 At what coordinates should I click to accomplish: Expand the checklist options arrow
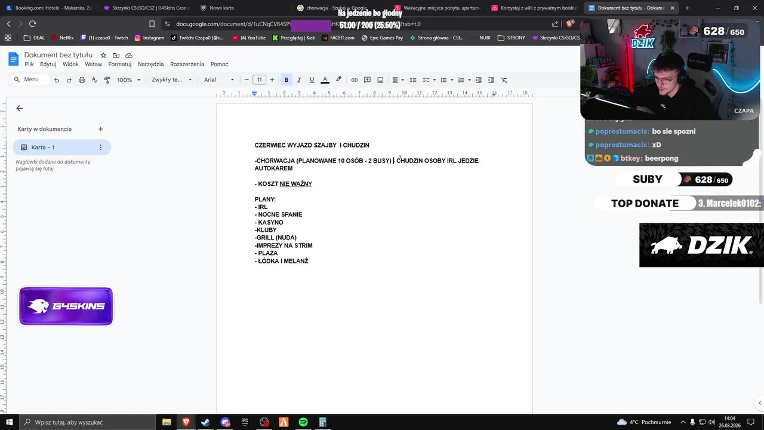pos(434,80)
